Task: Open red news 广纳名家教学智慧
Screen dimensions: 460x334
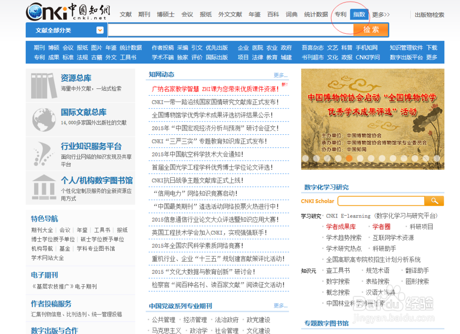Action: point(215,89)
